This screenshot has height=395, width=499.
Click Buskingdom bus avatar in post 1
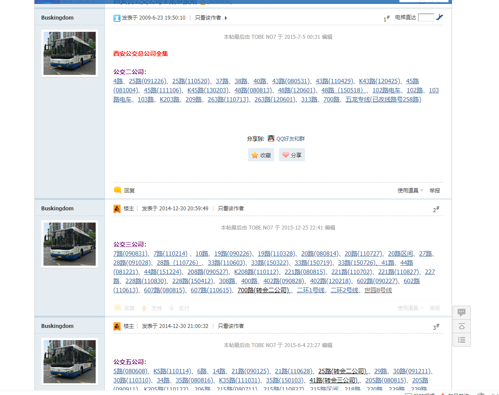click(70, 53)
